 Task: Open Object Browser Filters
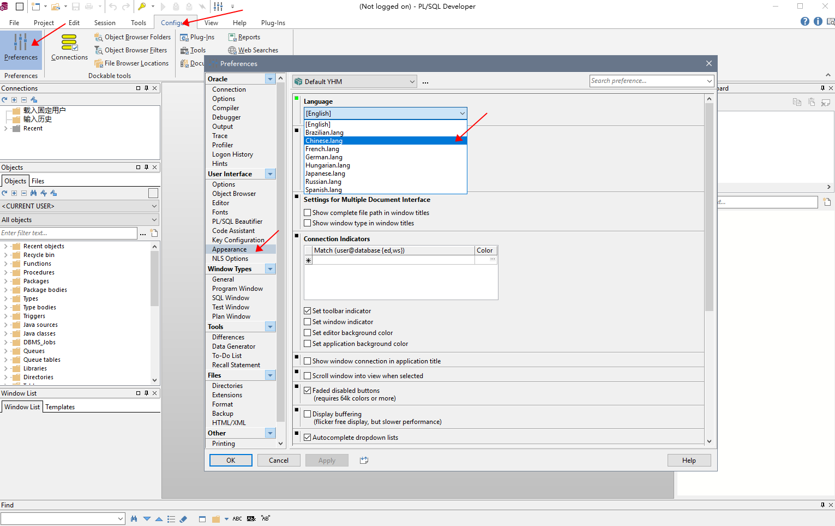(x=131, y=50)
